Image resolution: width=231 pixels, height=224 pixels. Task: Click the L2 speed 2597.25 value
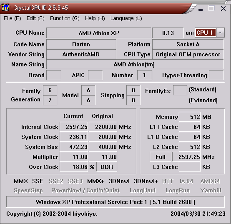click(x=186, y=157)
